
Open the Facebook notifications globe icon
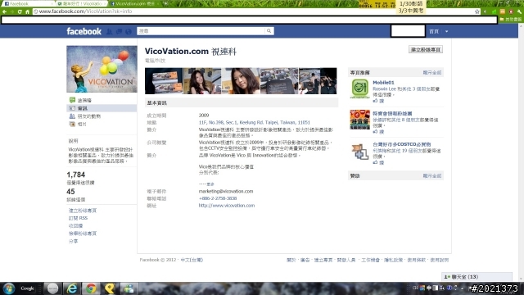[x=129, y=31]
